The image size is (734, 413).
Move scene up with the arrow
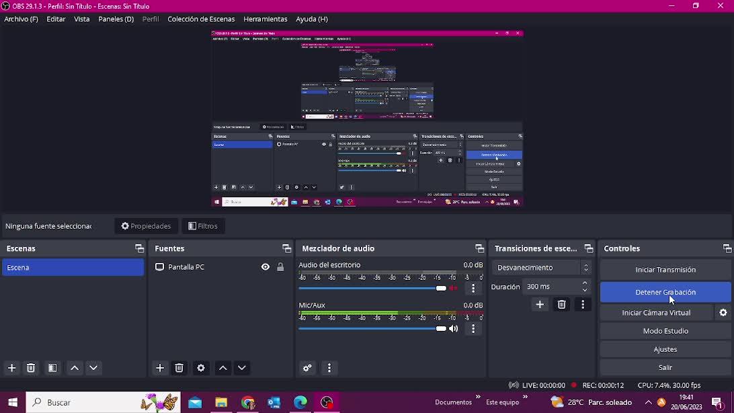tap(75, 368)
